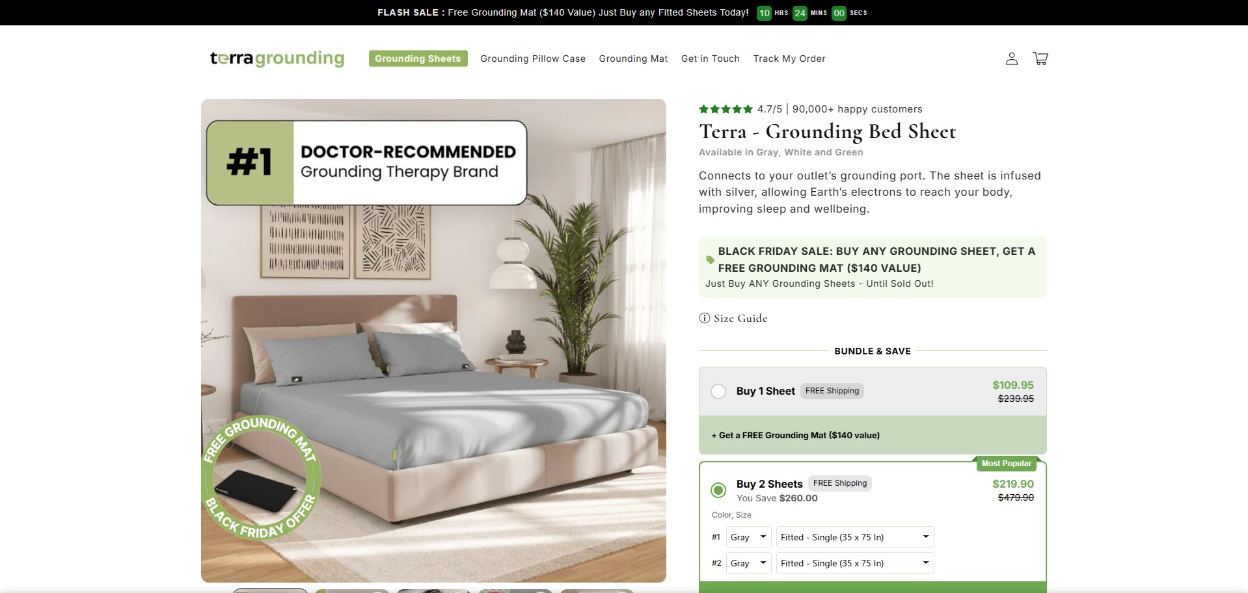Open the user account icon
Image resolution: width=1248 pixels, height=593 pixels.
1011,59
